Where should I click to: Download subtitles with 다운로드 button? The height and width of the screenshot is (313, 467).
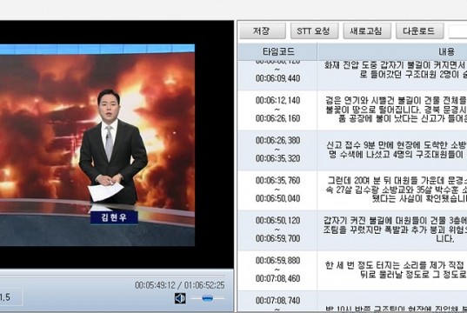pyautogui.click(x=419, y=31)
